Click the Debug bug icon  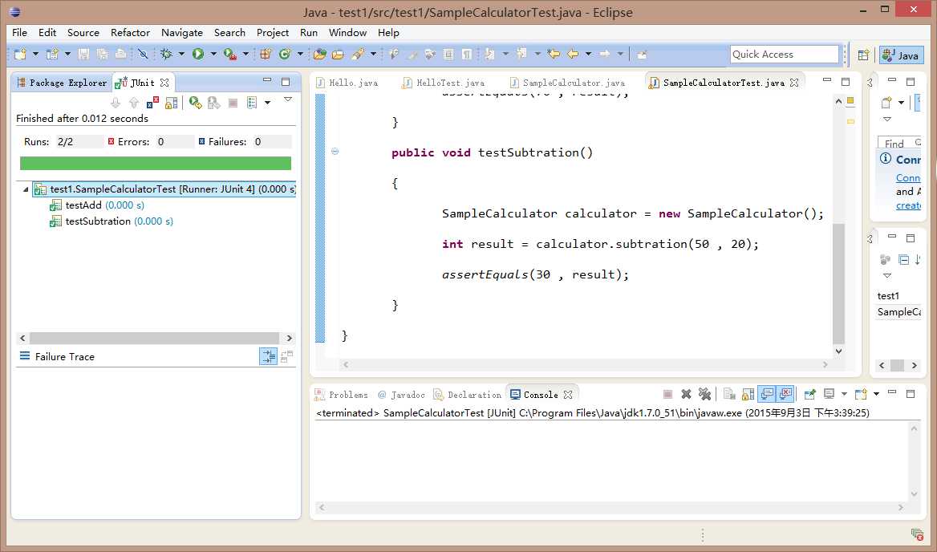(x=166, y=55)
